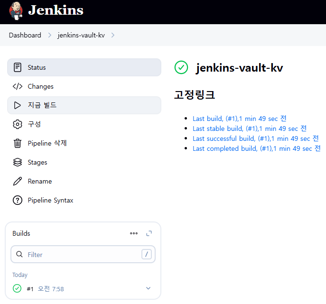Screen dimensions: 326x304
Task: Open Changes in the sidebar
Action: pos(84,86)
